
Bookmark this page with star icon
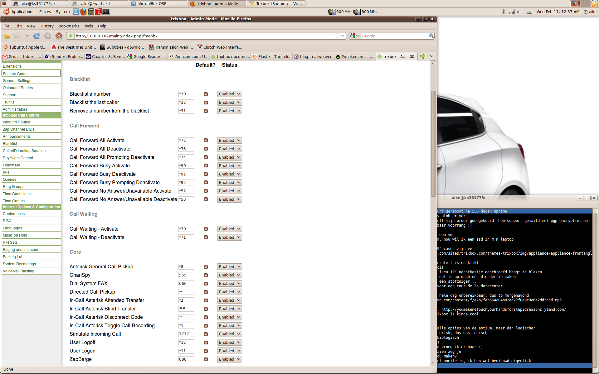tap(337, 36)
